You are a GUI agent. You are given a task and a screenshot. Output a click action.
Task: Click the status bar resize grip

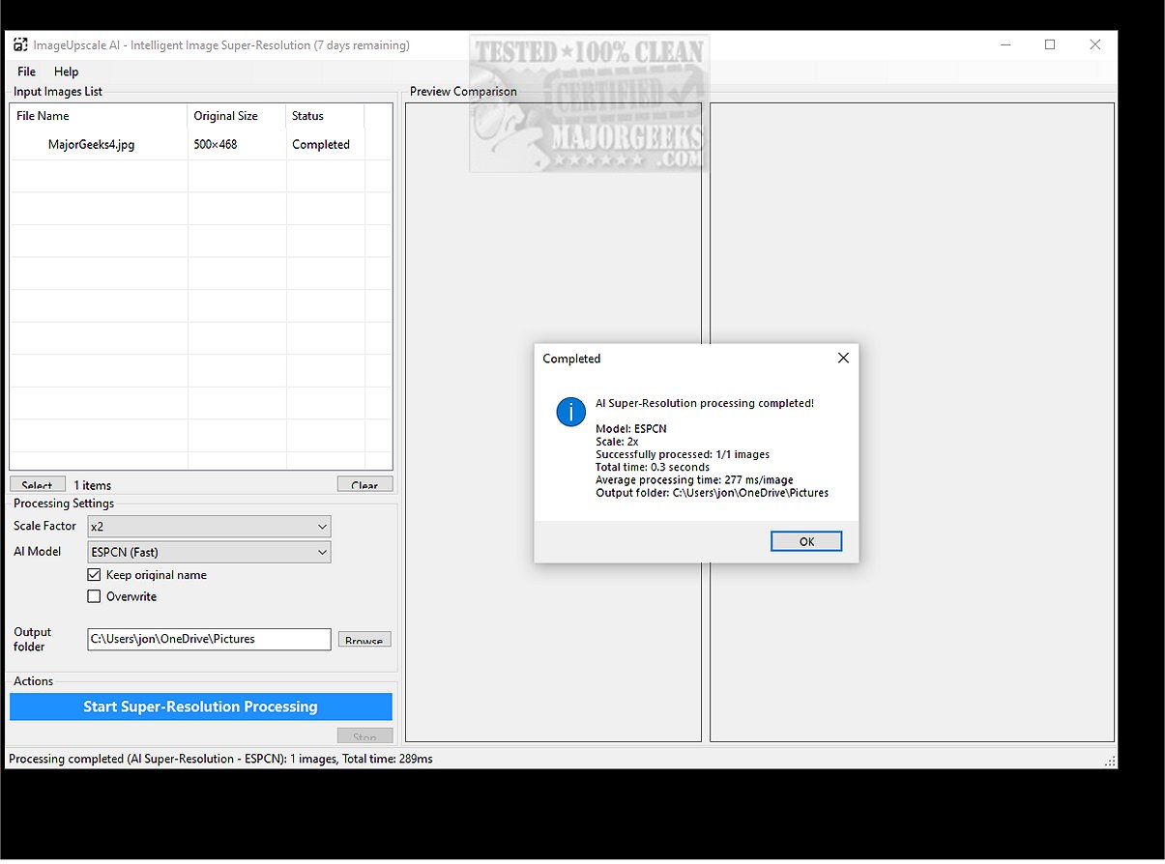coord(1110,762)
